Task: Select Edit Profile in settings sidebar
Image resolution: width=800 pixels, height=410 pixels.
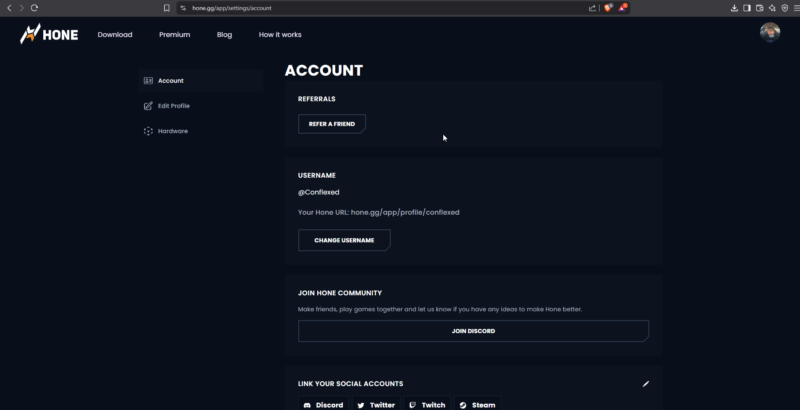Action: coord(201,106)
